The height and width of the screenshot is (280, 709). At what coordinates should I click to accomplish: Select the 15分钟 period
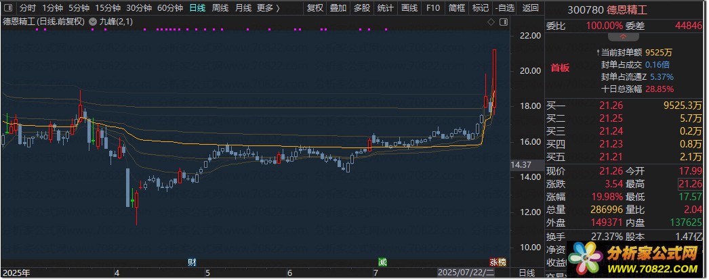[x=108, y=7]
